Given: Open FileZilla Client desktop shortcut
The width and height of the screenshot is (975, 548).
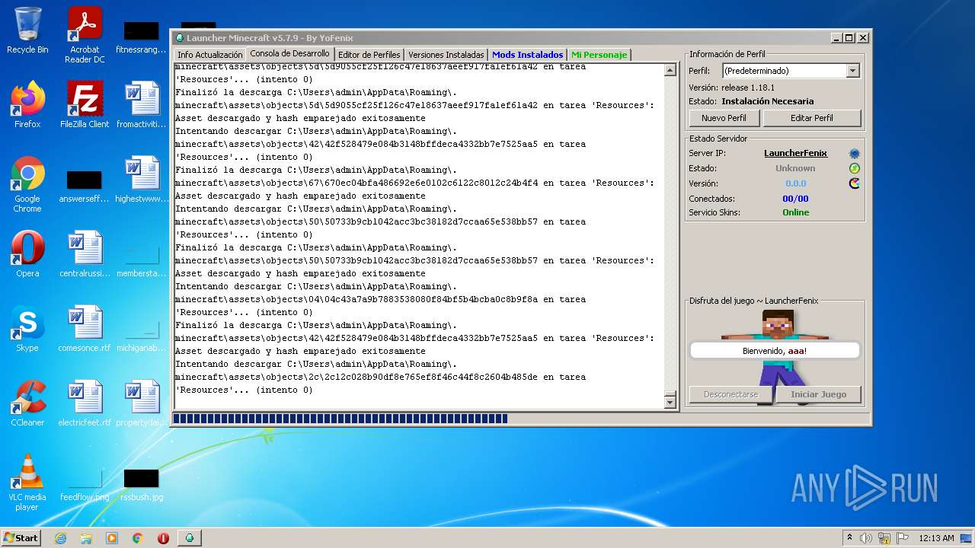Looking at the screenshot, I should pos(85,105).
